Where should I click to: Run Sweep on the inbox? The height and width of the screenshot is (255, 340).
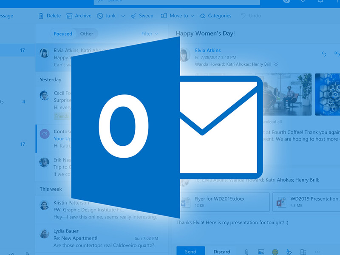click(142, 16)
